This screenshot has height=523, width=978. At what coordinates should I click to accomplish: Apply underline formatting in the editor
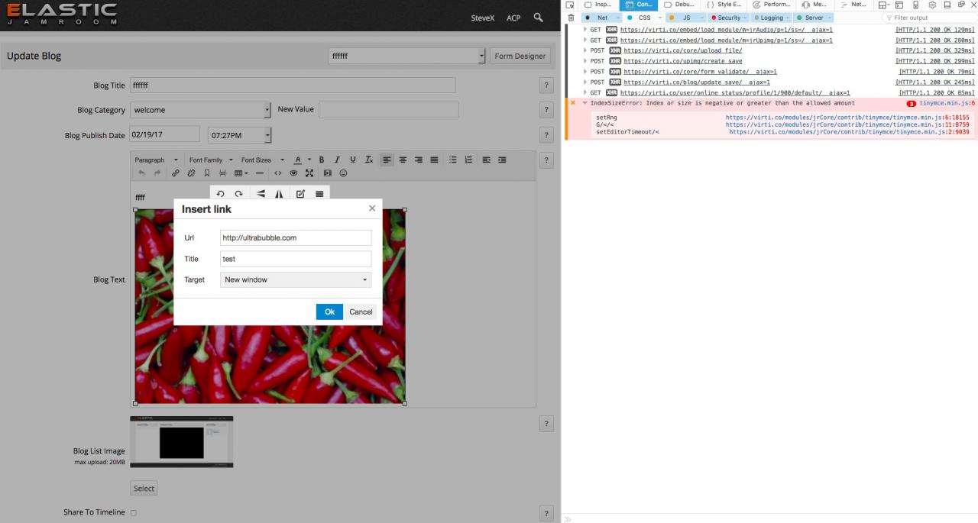click(352, 160)
